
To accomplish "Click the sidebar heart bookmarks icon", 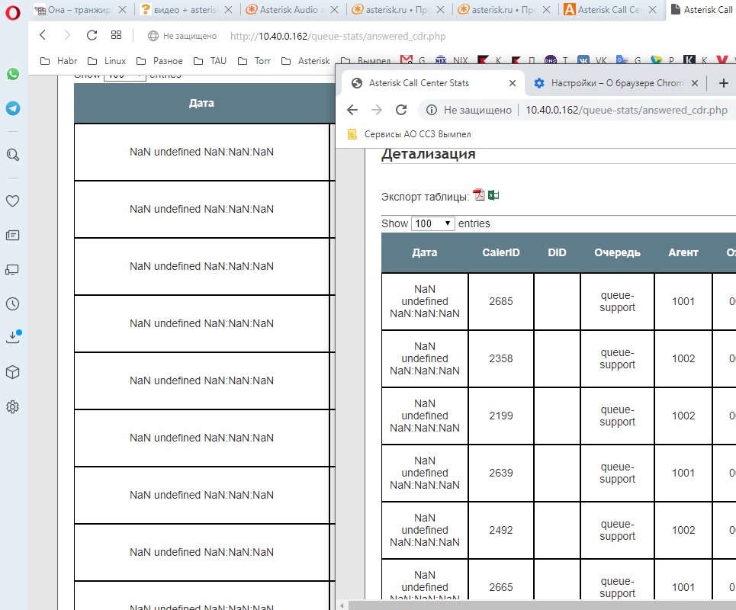I will 13,201.
